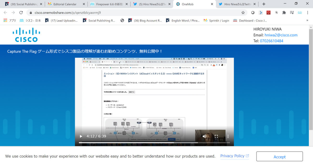Open the media control toolbar icon
Viewport: 313px width, 166px height.
(x=292, y=12)
